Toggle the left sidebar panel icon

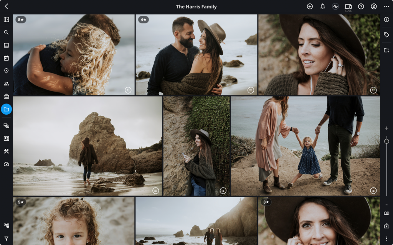pyautogui.click(x=7, y=20)
